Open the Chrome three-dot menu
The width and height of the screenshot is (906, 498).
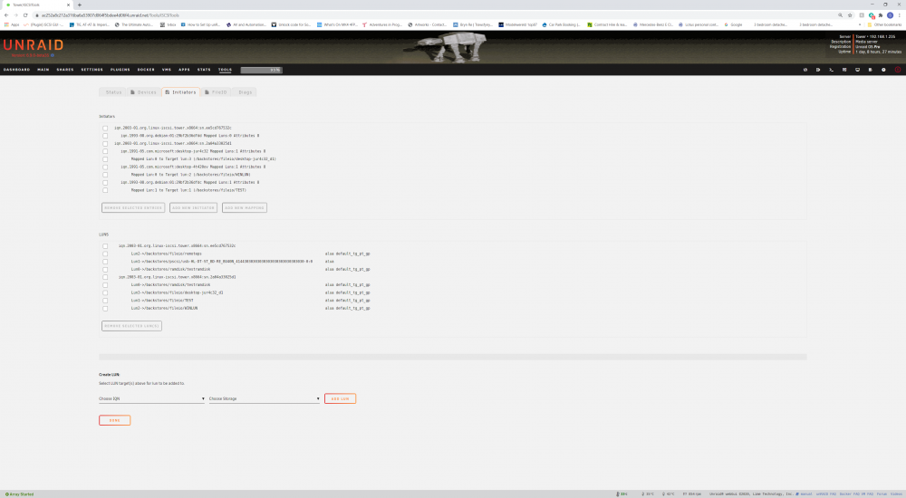pyautogui.click(x=900, y=15)
